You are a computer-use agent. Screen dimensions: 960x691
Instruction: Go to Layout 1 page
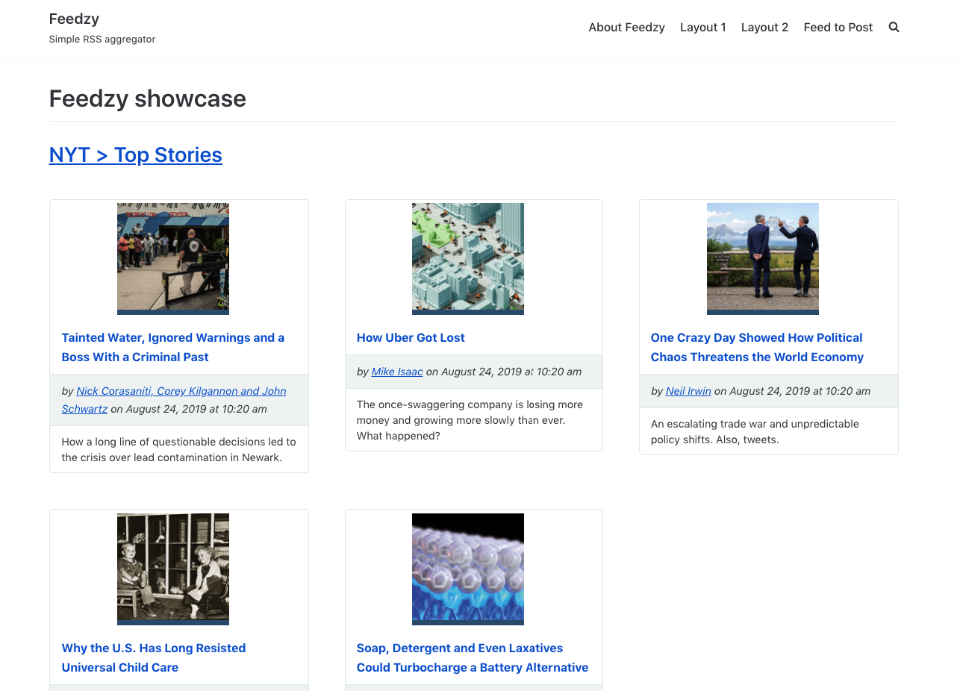(x=702, y=27)
